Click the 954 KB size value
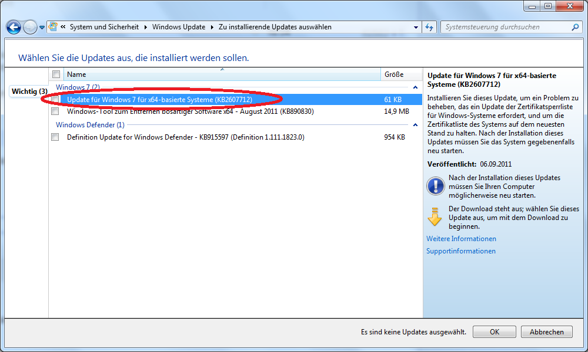 [x=395, y=137]
